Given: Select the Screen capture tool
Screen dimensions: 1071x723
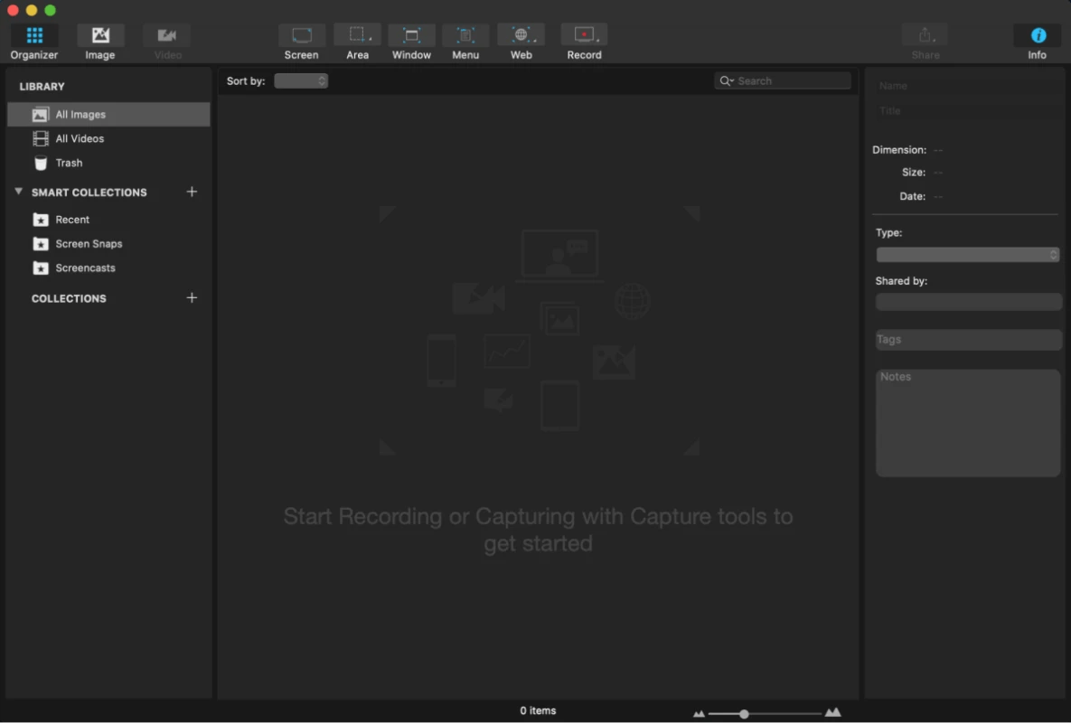Looking at the screenshot, I should 301,36.
